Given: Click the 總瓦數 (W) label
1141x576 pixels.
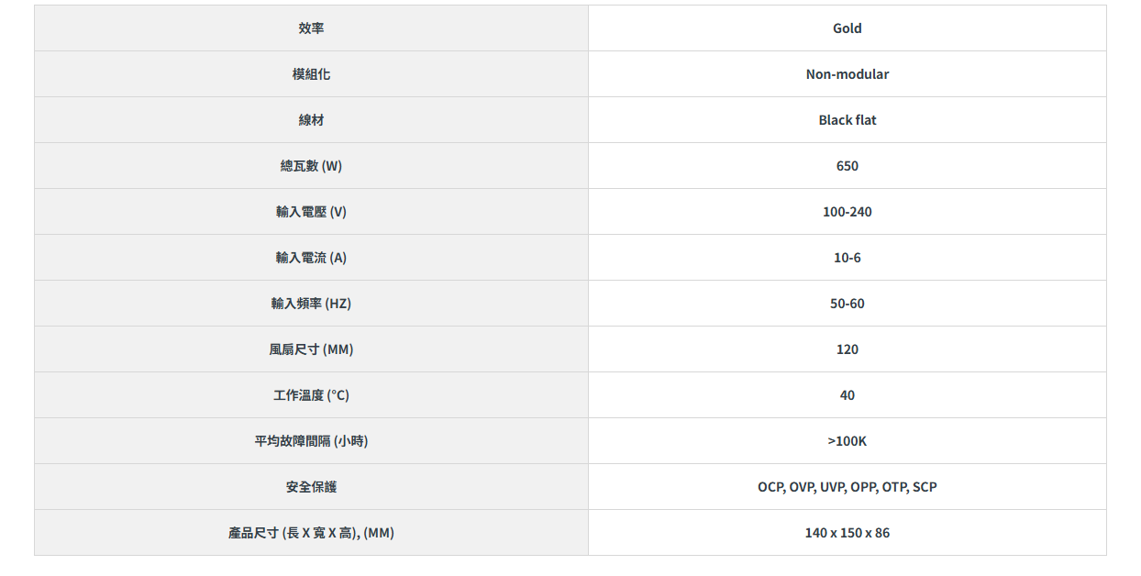Looking at the screenshot, I should tap(311, 166).
